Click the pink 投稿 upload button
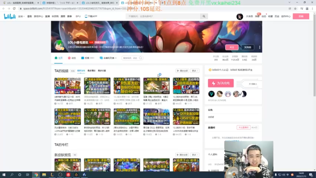 click(x=301, y=16)
